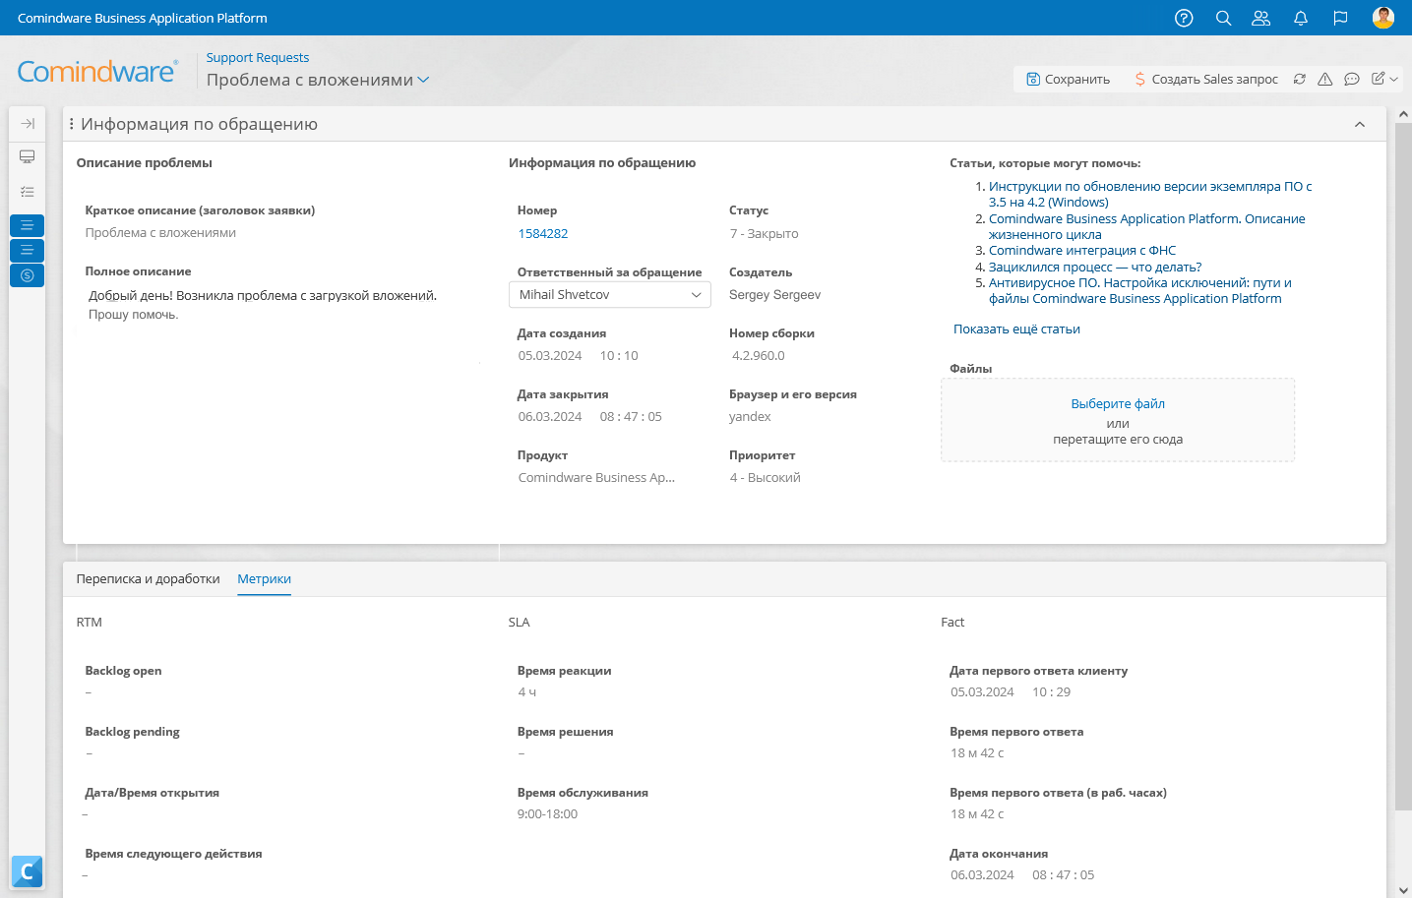Viewport: 1412px width, 898px height.
Task: Click the refresh icon in the toolbar
Action: (x=1299, y=79)
